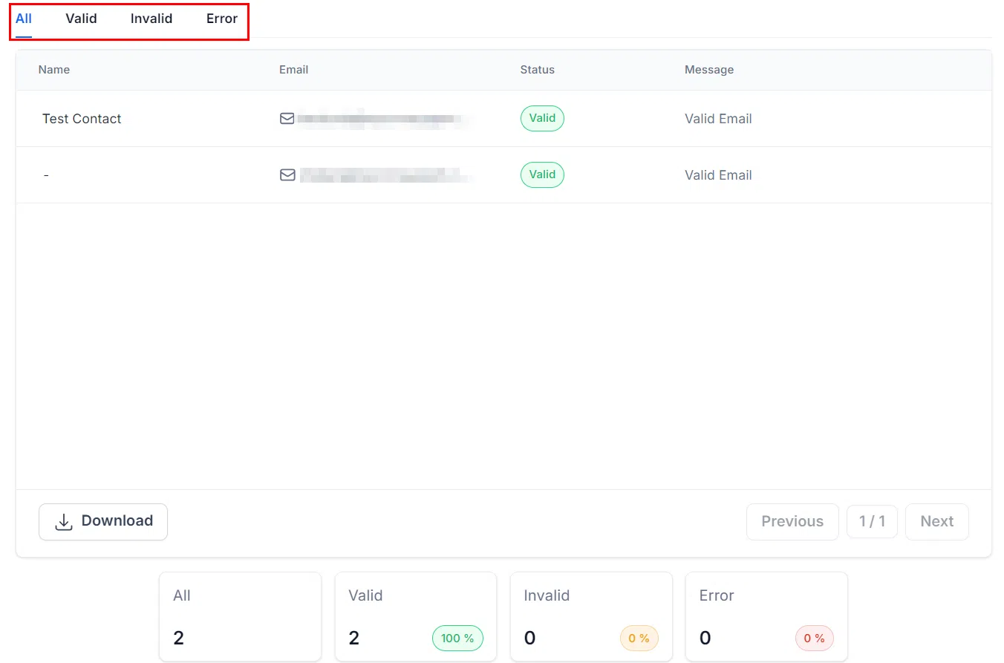The height and width of the screenshot is (663, 1004).
Task: Click the envelope icon in the dash-named row
Action: [x=287, y=174]
